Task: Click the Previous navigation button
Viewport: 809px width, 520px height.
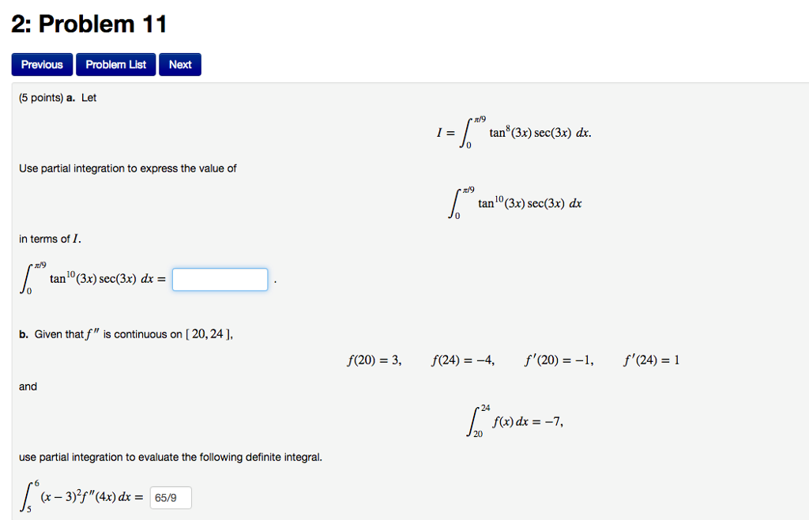Action: coord(41,64)
